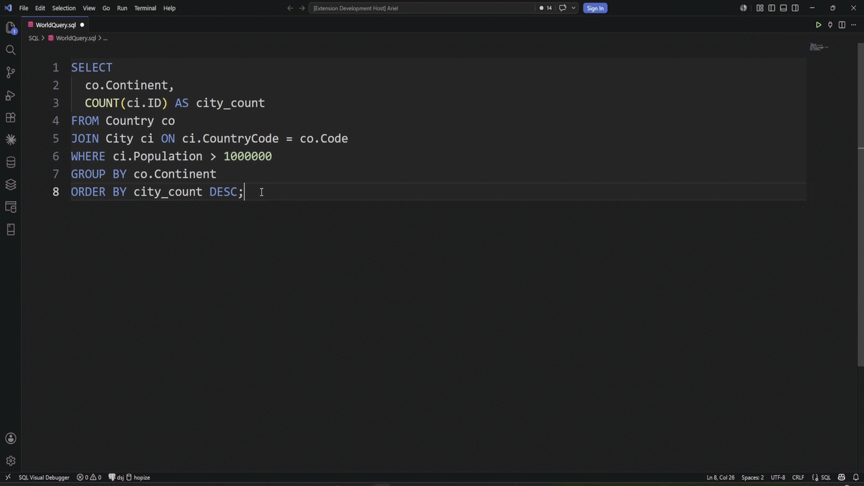
Task: Click the SELECT keyword on line 1
Action: 92,67
